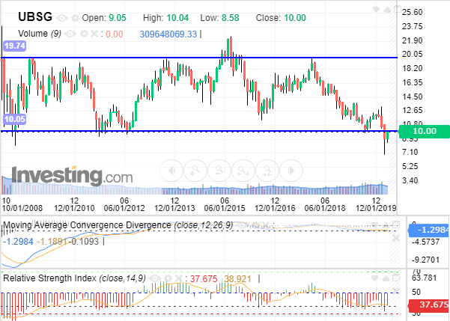The height and width of the screenshot is (321, 450).
Task: Click the 06/01/2012 date axis label
Action: (124, 208)
